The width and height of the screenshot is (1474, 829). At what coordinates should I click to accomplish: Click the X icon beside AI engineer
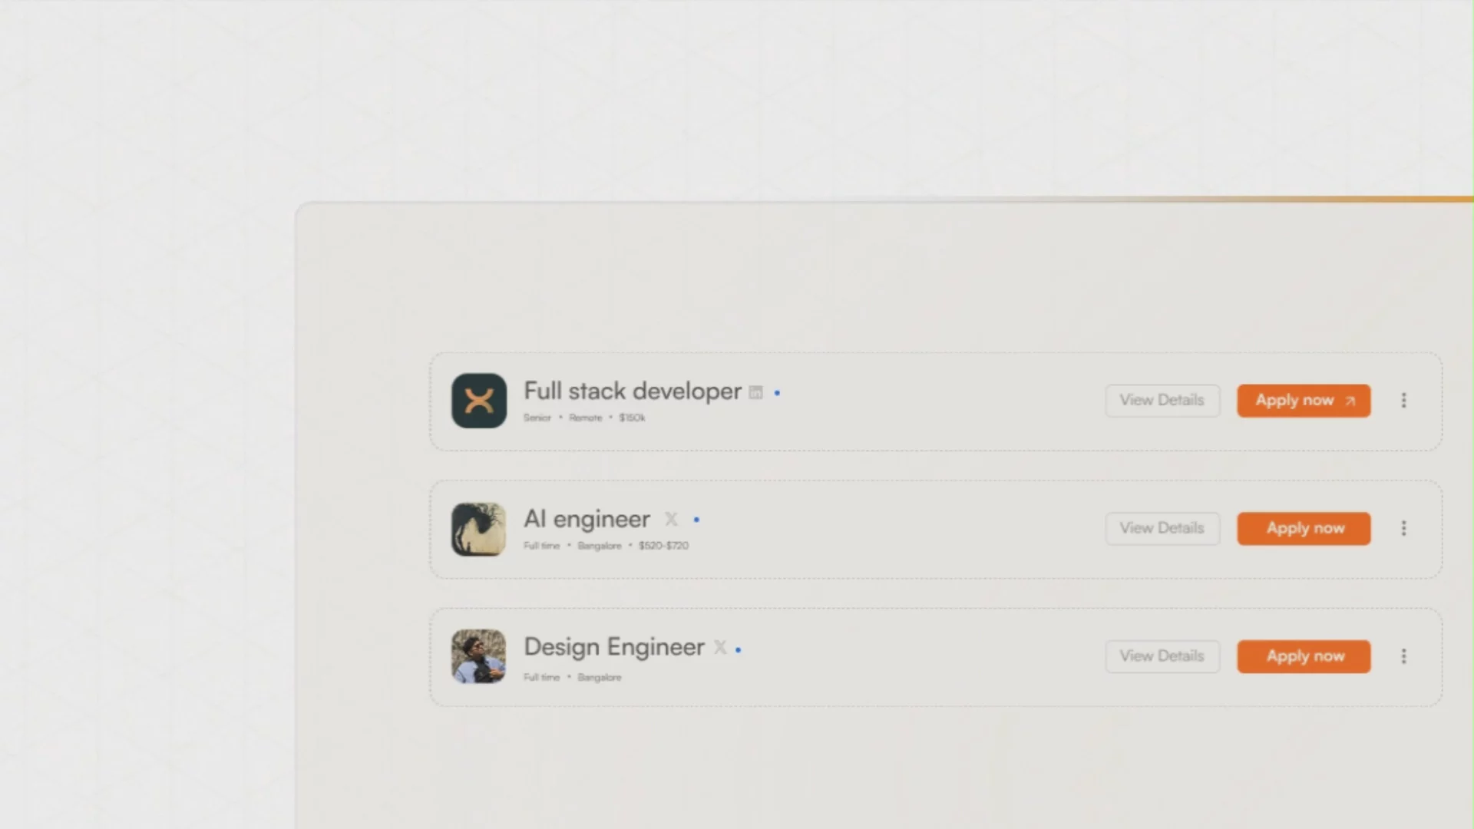[670, 520]
